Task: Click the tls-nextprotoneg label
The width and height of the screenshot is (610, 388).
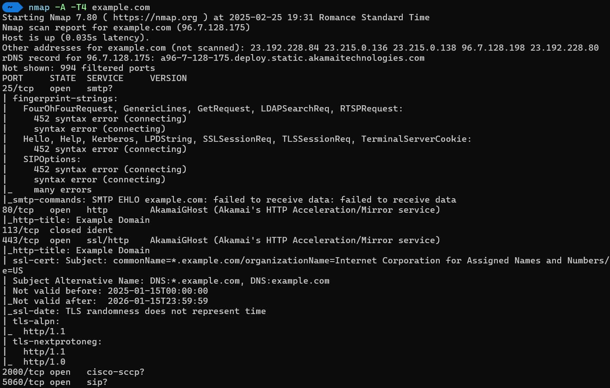Action: (57, 341)
